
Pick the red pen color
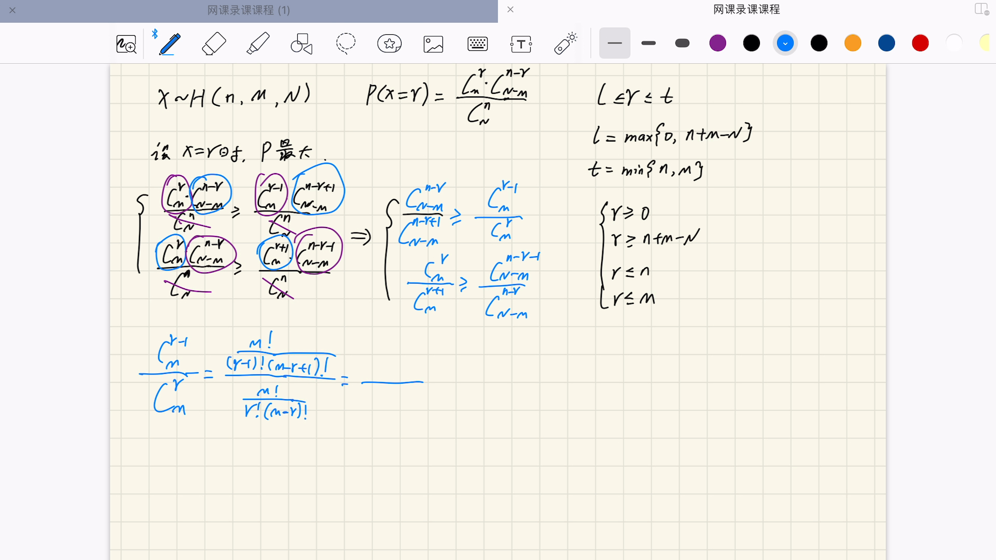(x=920, y=43)
